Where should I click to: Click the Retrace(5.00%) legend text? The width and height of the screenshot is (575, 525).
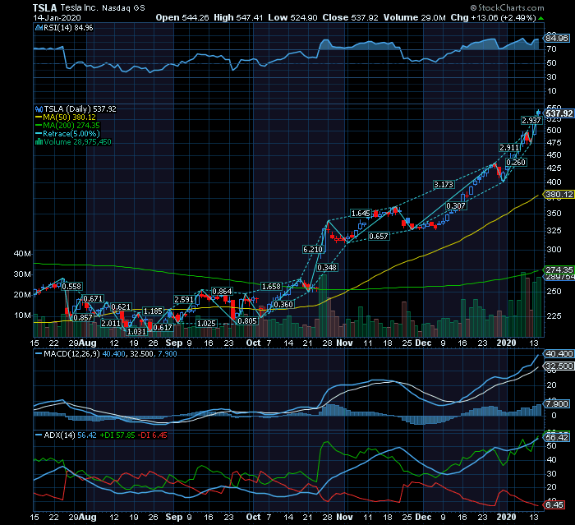pyautogui.click(x=71, y=134)
